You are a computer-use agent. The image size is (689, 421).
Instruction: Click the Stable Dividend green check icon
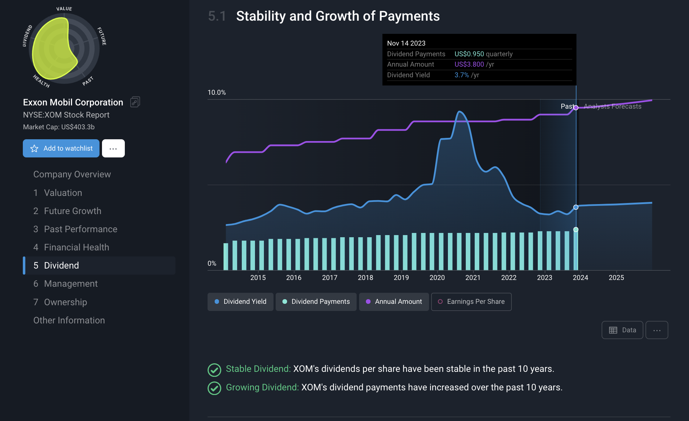coord(214,370)
